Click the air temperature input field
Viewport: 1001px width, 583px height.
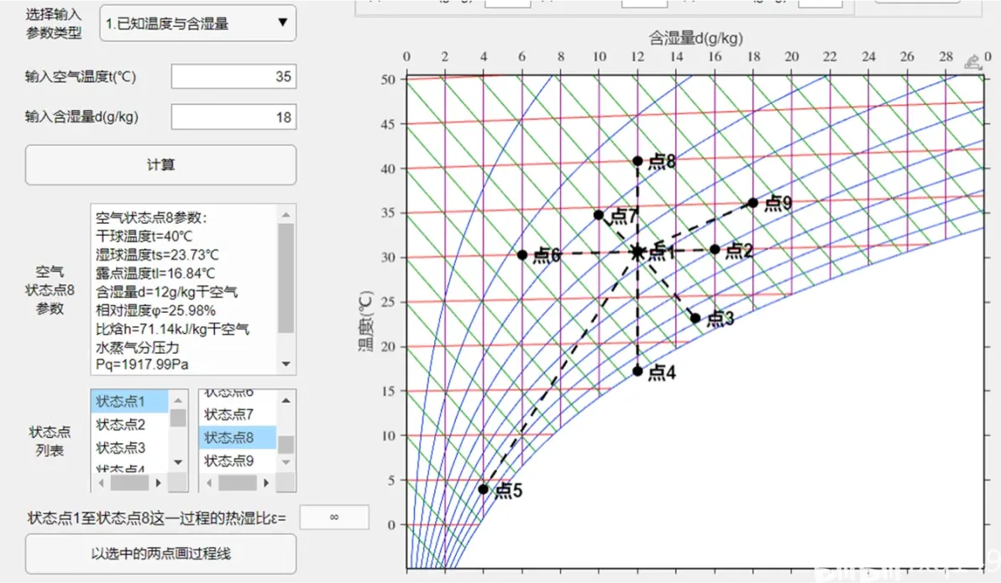click(233, 76)
